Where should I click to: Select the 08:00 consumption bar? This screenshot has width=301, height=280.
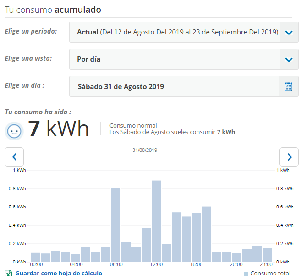click(116, 224)
